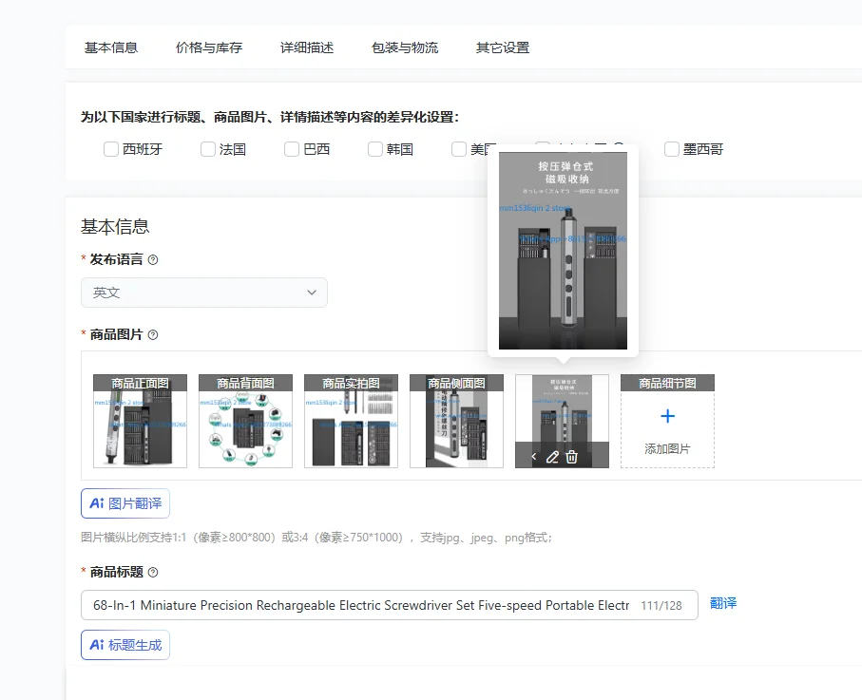
Task: Move the fifth product image left
Action: [x=533, y=457]
